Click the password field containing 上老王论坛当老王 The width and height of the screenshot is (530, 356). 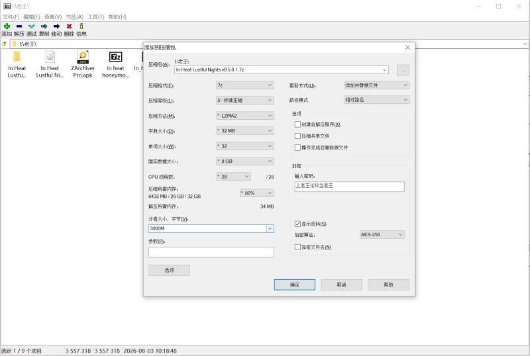point(350,187)
